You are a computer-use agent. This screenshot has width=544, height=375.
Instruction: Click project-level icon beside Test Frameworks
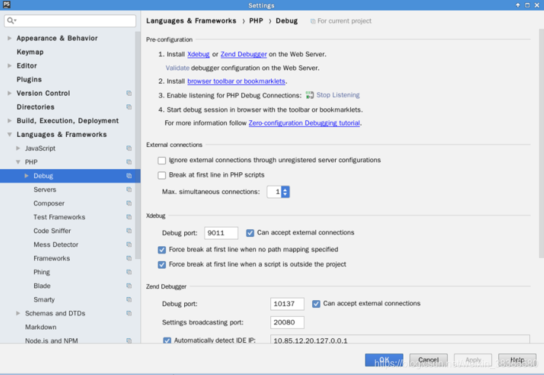click(x=129, y=217)
